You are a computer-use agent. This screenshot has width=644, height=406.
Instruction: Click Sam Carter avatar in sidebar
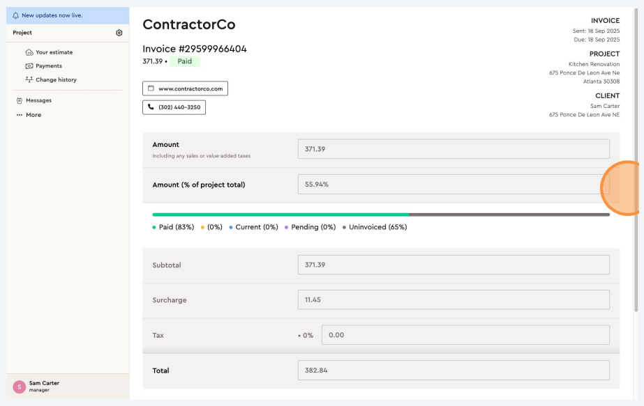click(x=19, y=387)
